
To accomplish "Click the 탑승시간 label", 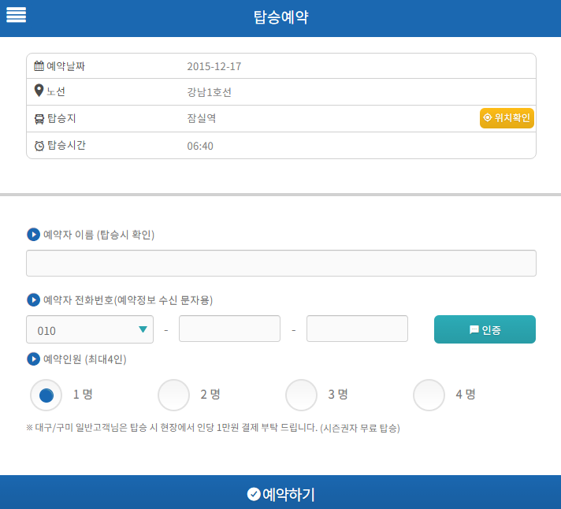I will [66, 145].
